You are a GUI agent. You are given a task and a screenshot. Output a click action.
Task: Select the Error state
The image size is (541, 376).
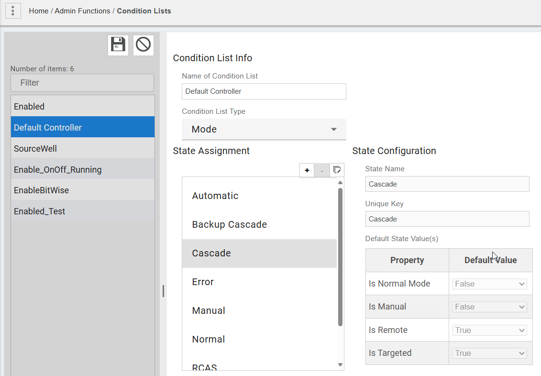click(x=259, y=282)
